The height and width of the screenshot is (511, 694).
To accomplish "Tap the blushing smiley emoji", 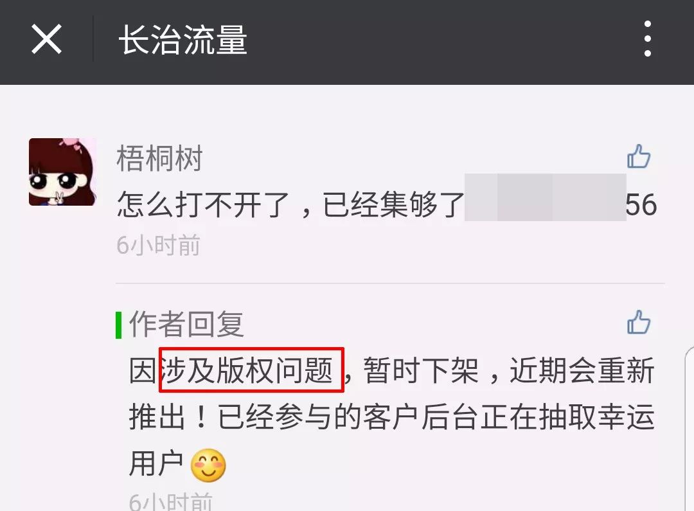I will pos(208,465).
